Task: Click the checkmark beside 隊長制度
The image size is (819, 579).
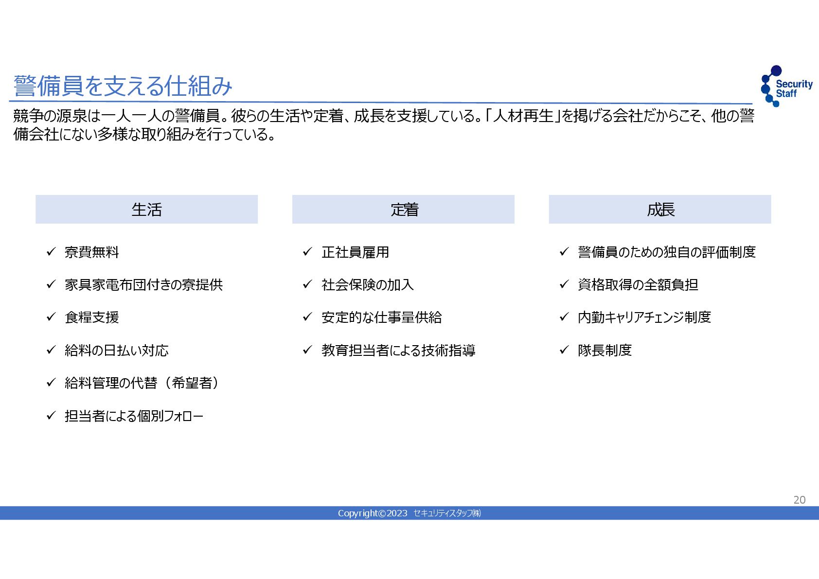Action: pyautogui.click(x=564, y=350)
